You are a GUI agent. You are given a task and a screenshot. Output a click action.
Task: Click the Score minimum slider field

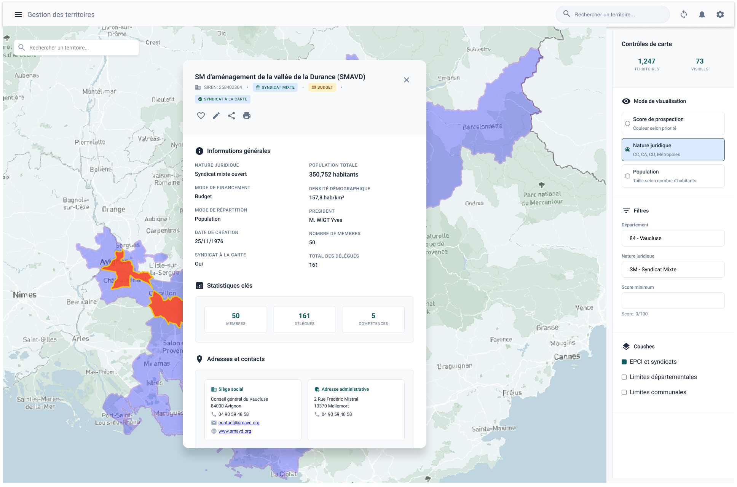point(673,301)
